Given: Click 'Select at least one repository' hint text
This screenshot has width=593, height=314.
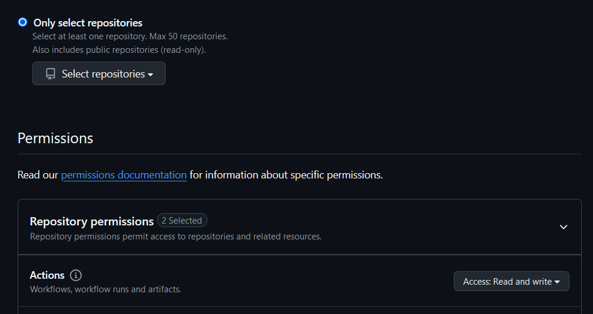Looking at the screenshot, I should [130, 36].
